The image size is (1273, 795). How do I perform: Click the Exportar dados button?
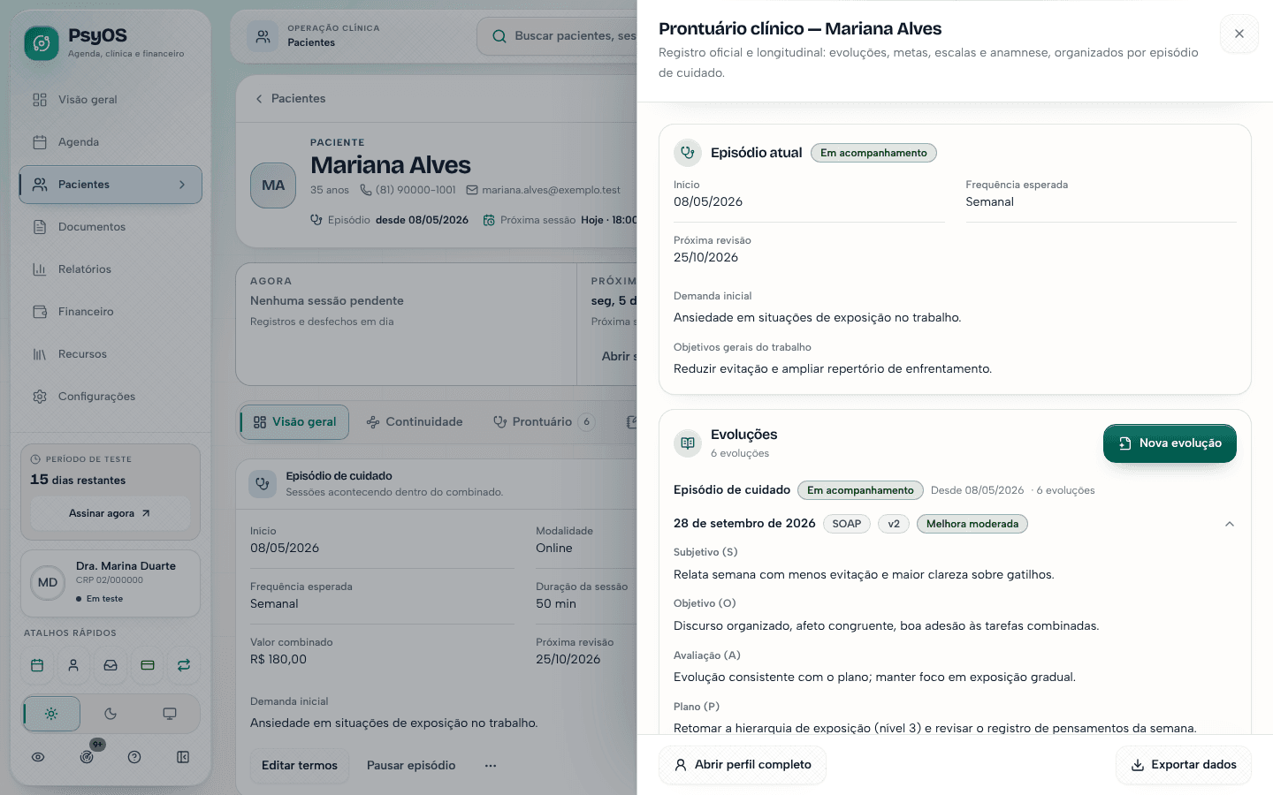[x=1184, y=765]
